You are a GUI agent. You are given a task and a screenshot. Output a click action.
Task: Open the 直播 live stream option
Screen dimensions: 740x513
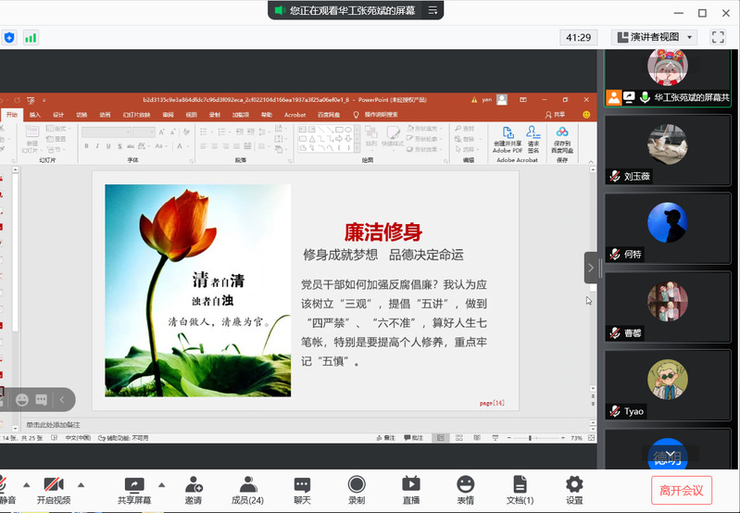click(410, 491)
